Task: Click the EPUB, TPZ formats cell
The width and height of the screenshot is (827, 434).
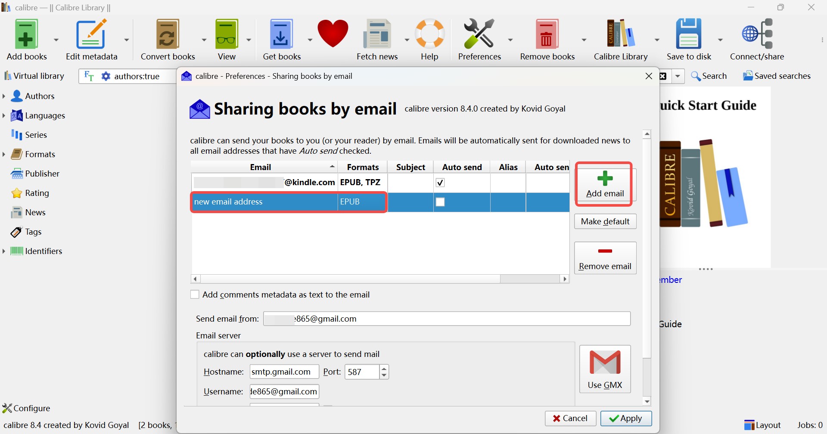Action: (362, 183)
